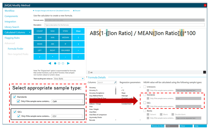The image size is (209, 130).
Task: Go to the next calculator page arrow
Action: tap(69, 63)
